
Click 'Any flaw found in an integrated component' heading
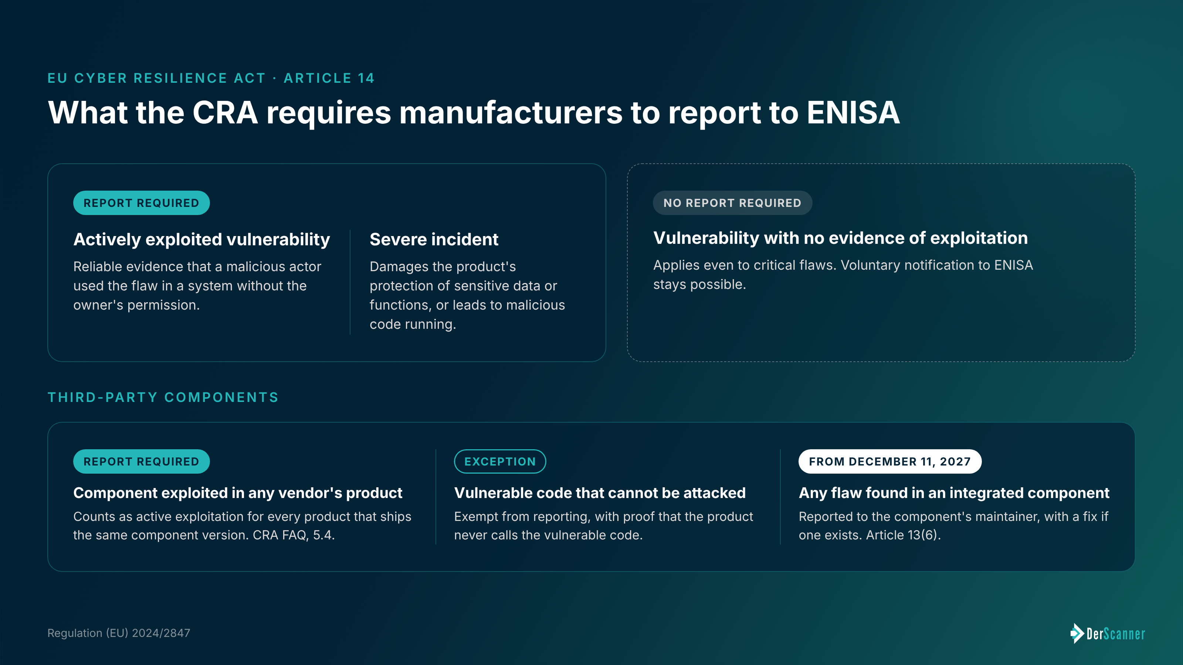[954, 493]
